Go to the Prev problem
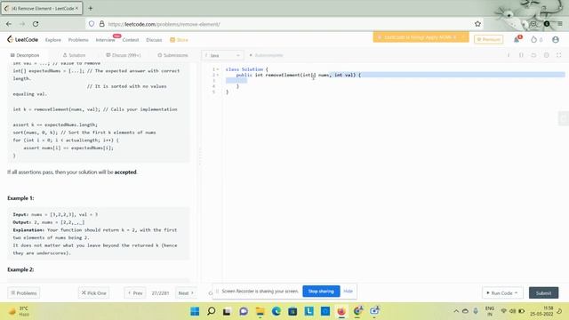Viewport: 569px width, 320px height. click(x=135, y=292)
